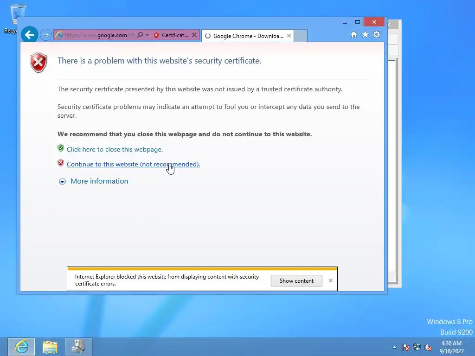Go to home page icon
Screen dimensions: 475x356
354,34
